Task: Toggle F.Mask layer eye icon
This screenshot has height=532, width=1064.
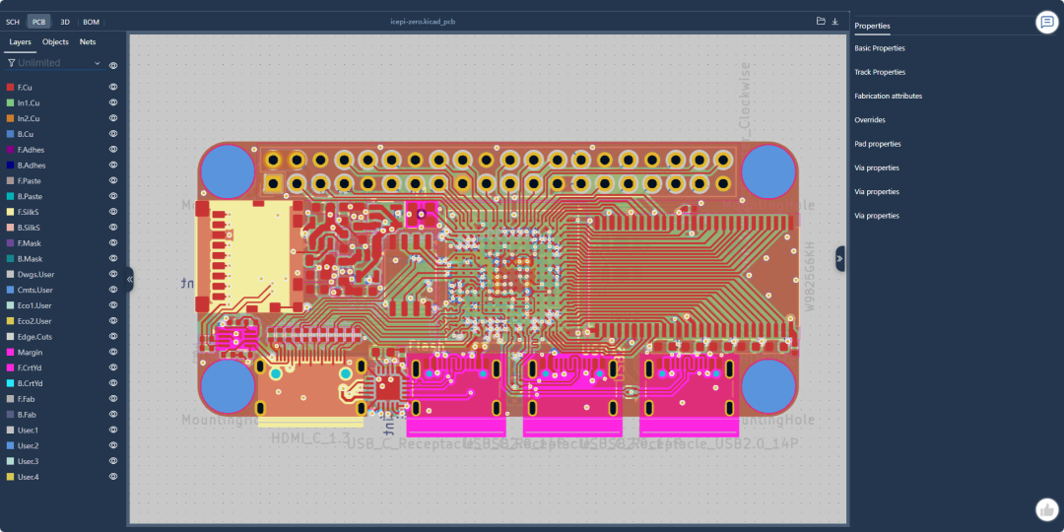Action: 113,243
